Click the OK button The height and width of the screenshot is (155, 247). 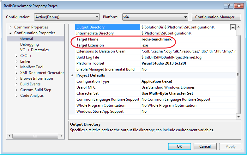pyautogui.click(x=179, y=146)
